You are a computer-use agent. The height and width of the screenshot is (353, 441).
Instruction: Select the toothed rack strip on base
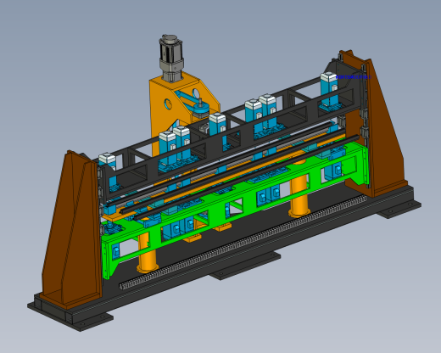243,244
